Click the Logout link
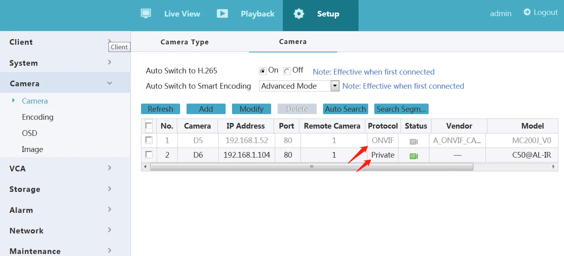 [x=545, y=12]
